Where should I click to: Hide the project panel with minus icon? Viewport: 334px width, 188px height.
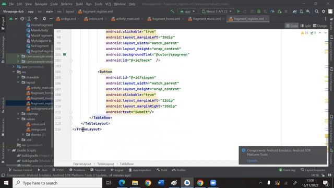pos(51,19)
